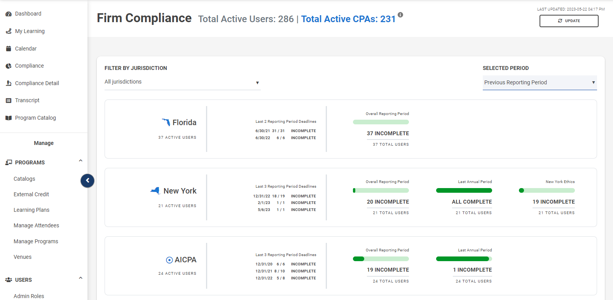The width and height of the screenshot is (613, 300).
Task: Click the My Learning path icon
Action: point(9,31)
